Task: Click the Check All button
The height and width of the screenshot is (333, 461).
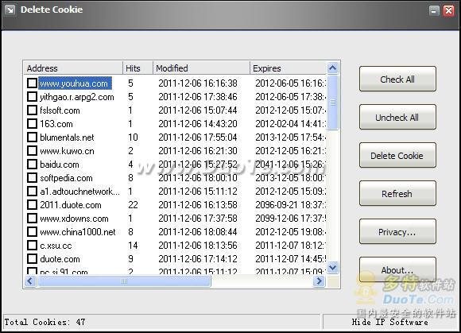Action: click(397, 79)
